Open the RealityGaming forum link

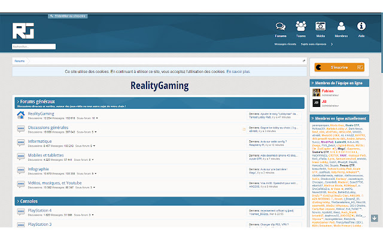[41, 114]
